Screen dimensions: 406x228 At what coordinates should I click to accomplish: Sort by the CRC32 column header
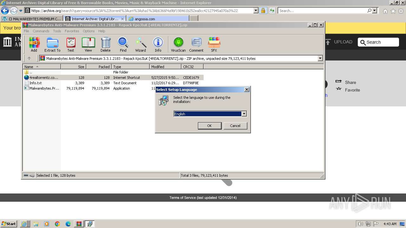point(192,67)
